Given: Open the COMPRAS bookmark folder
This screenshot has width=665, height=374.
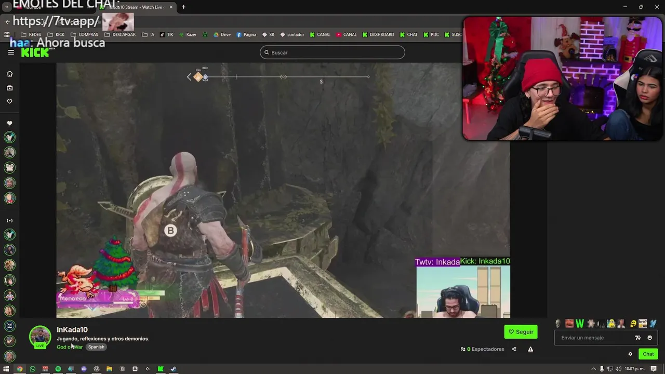Looking at the screenshot, I should [x=84, y=35].
